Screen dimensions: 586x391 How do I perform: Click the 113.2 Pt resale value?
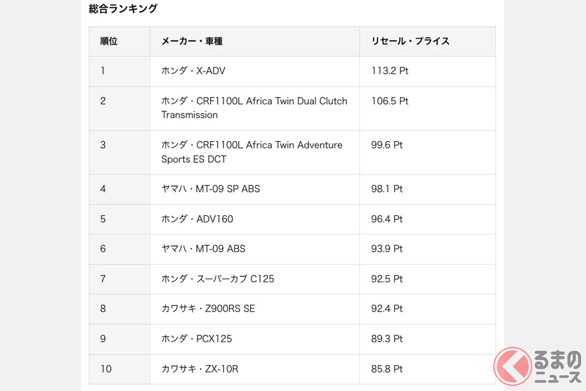click(390, 71)
